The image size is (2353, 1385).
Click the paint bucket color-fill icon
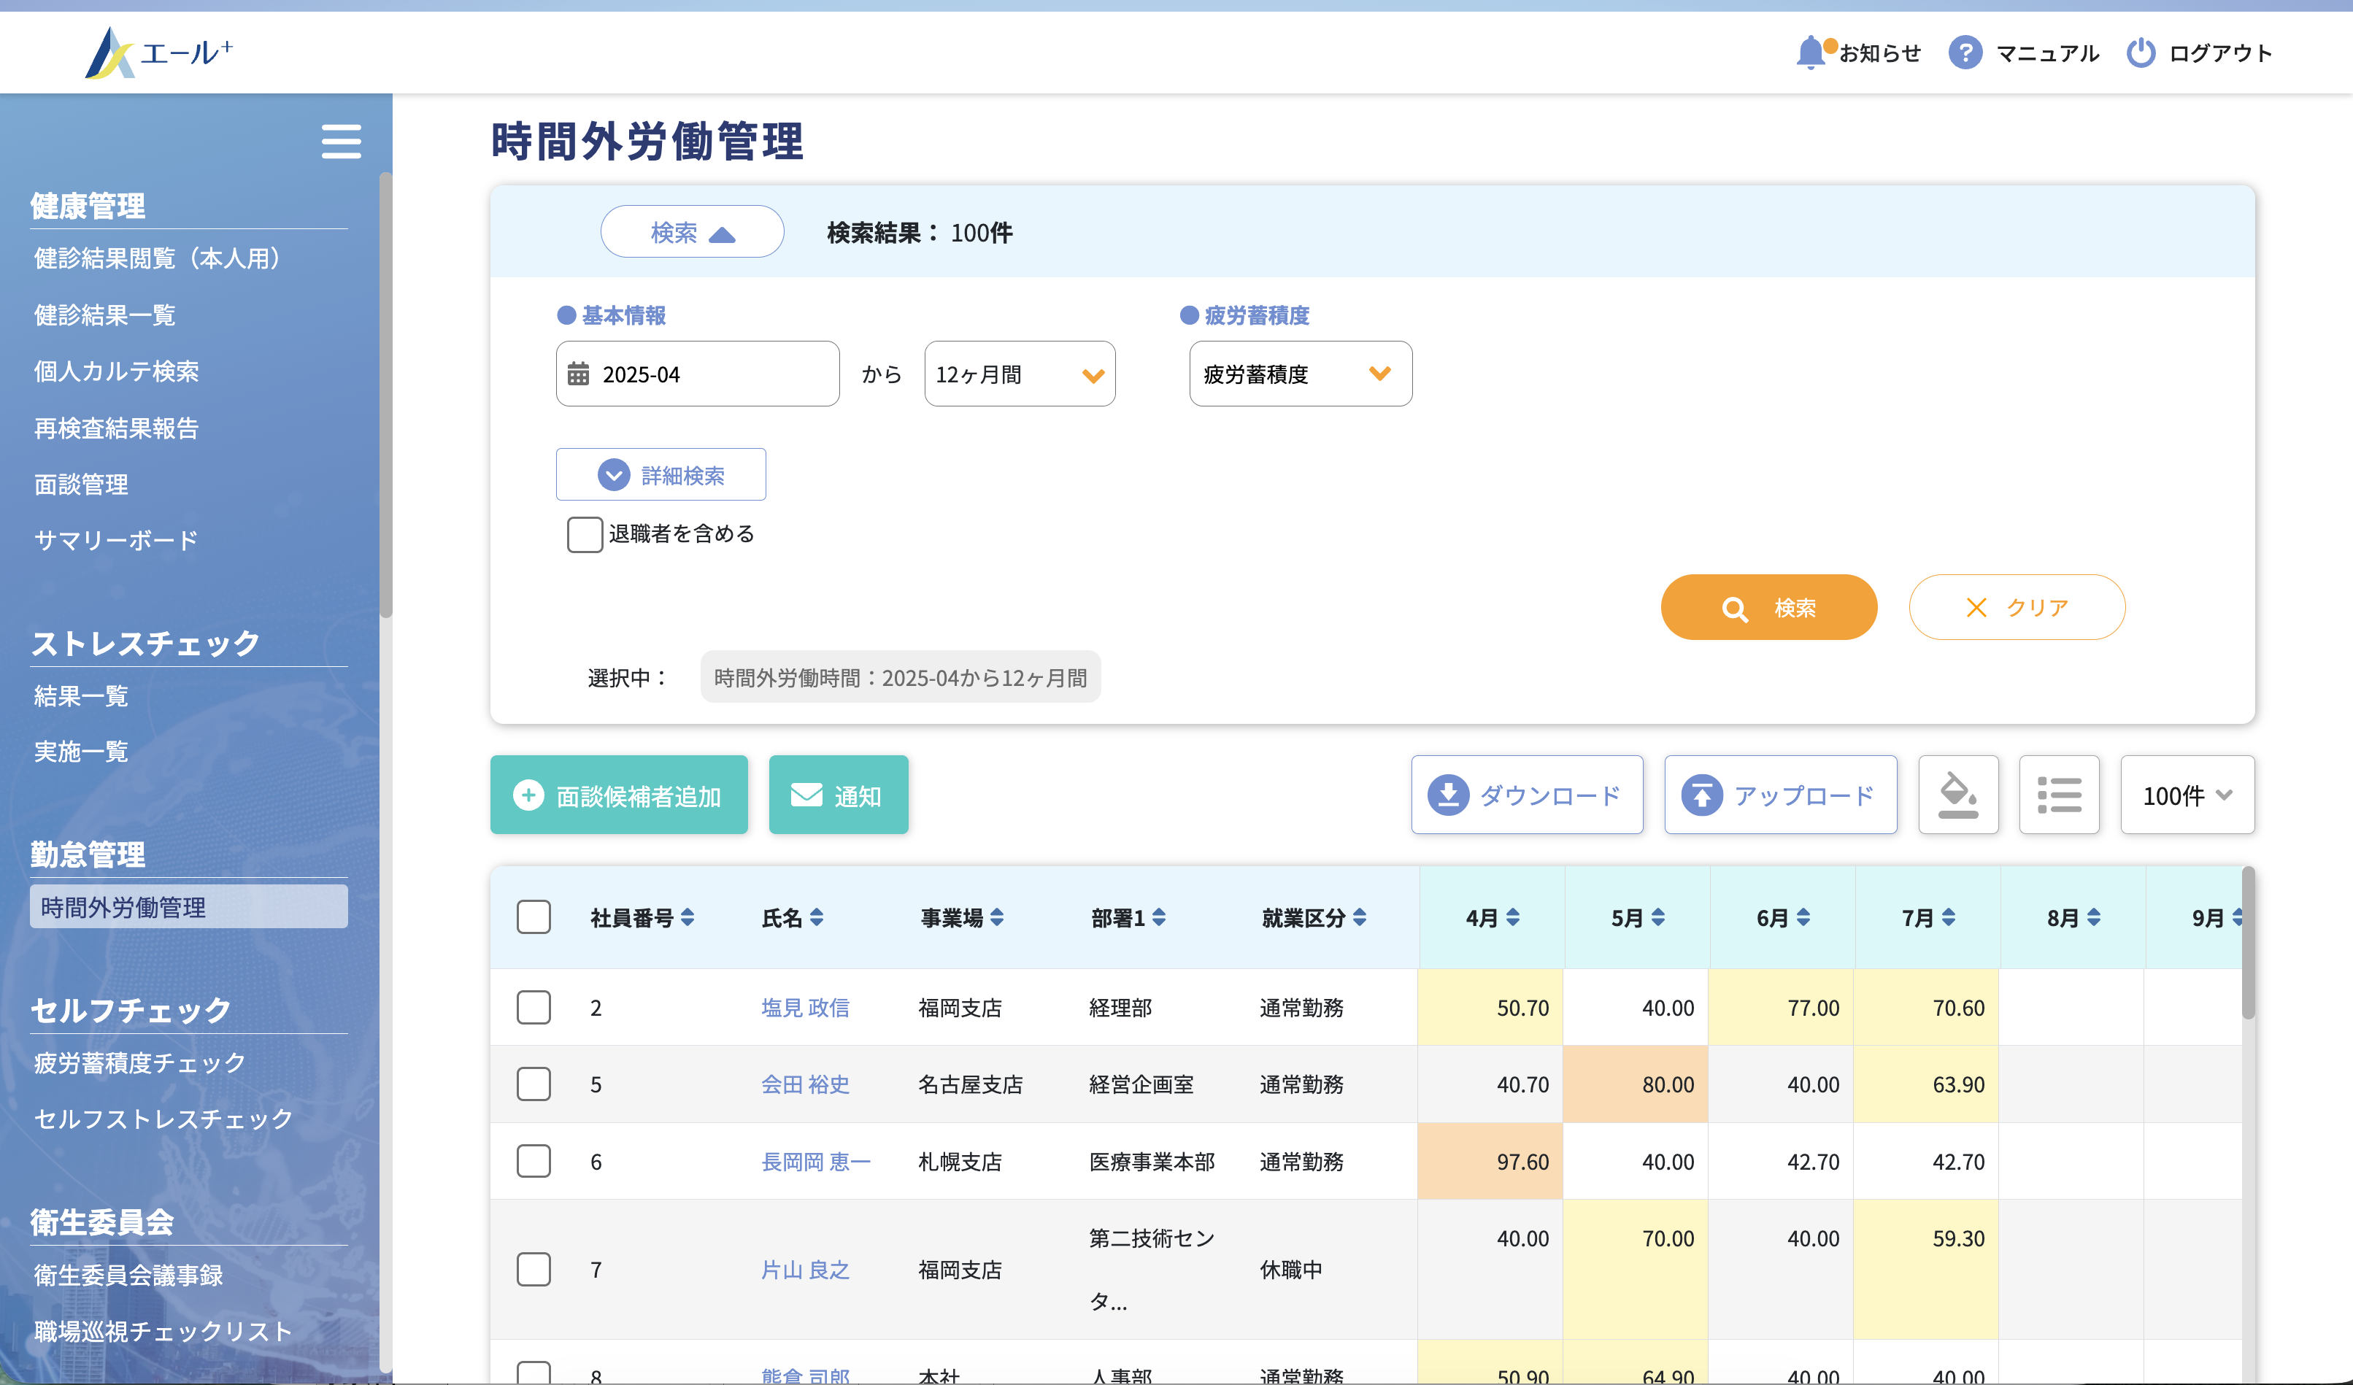click(x=1958, y=794)
